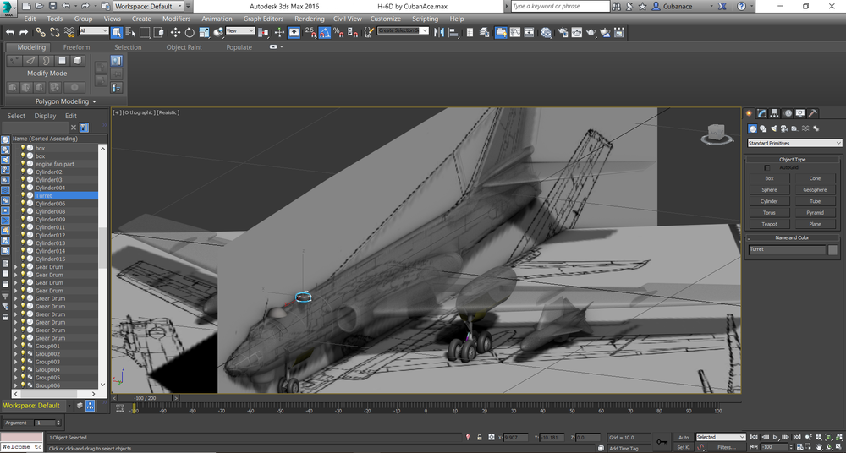
Task: Click the Teapot primitive button
Action: [769, 224]
